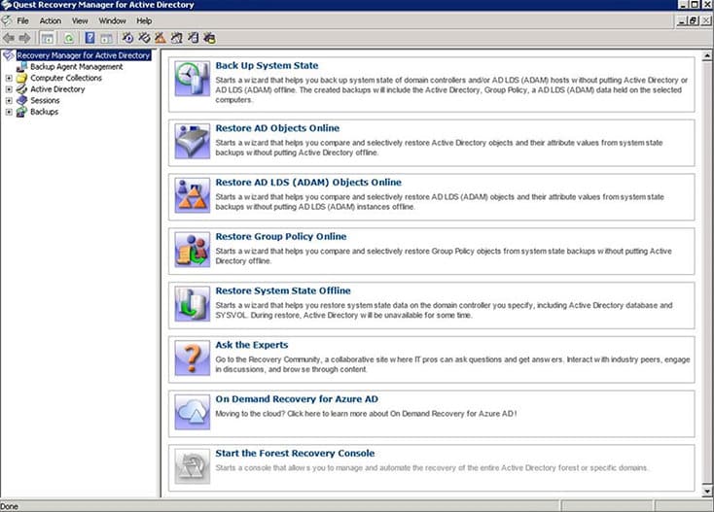Open the Restore System State Offline link

283,290
